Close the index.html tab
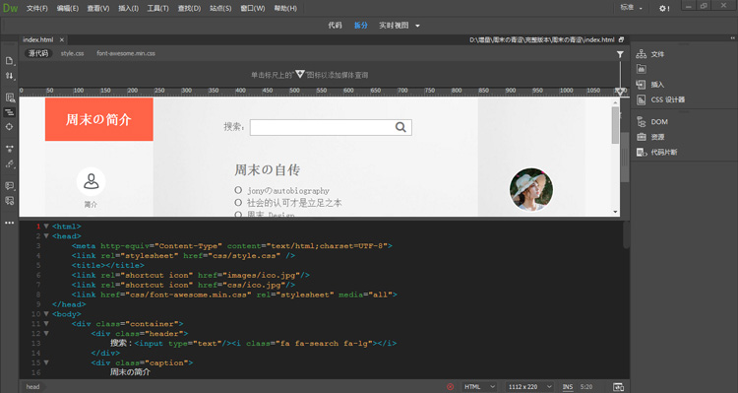 [x=62, y=40]
